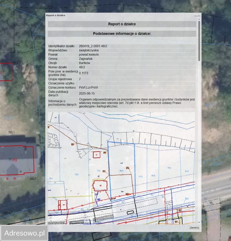This screenshot has height=241, width=231.
Task: Click parcel 44/2 on the map preview
Action: [187, 171]
